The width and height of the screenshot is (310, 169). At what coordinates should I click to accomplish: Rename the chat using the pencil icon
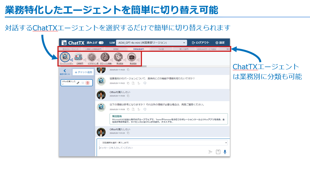click(78, 83)
